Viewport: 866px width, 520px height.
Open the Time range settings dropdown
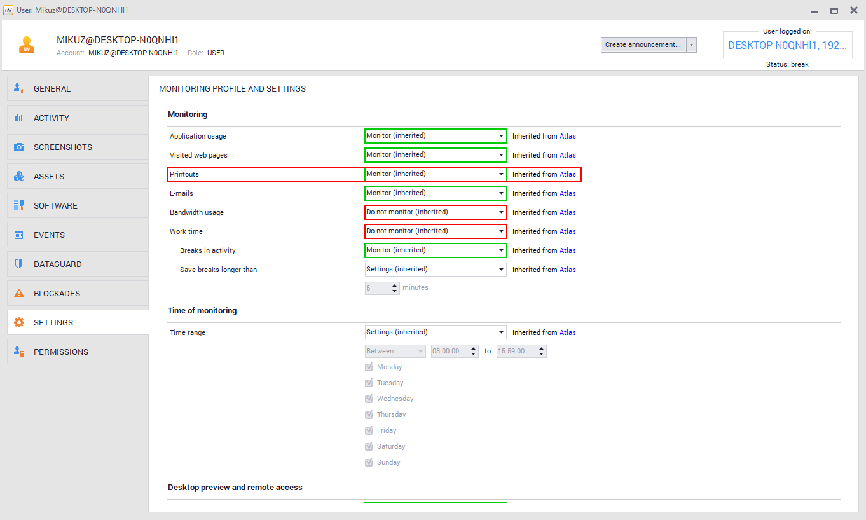[x=436, y=332]
